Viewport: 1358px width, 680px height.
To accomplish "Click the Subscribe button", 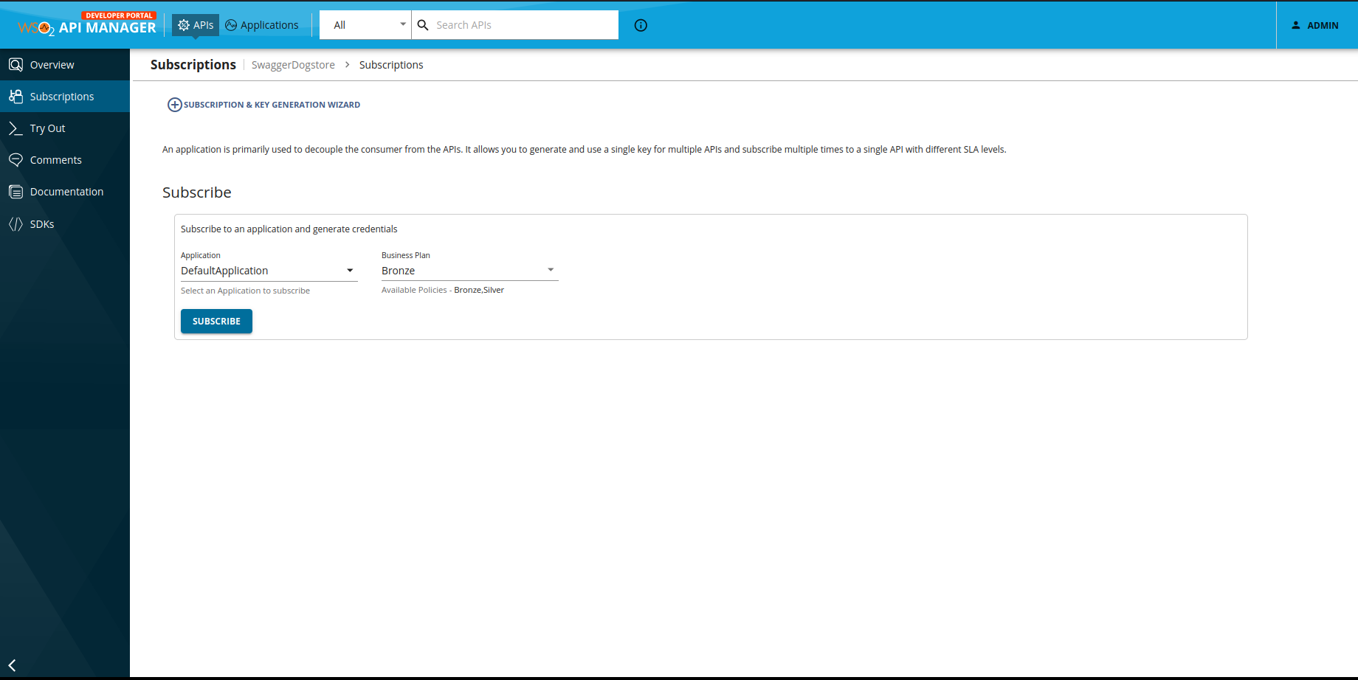I will [216, 321].
